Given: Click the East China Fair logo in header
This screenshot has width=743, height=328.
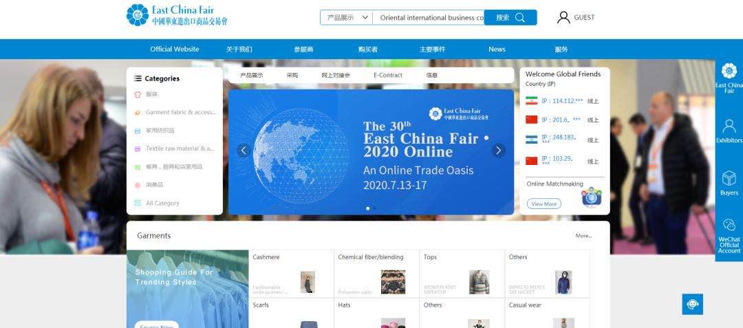Looking at the screenshot, I should tap(177, 15).
